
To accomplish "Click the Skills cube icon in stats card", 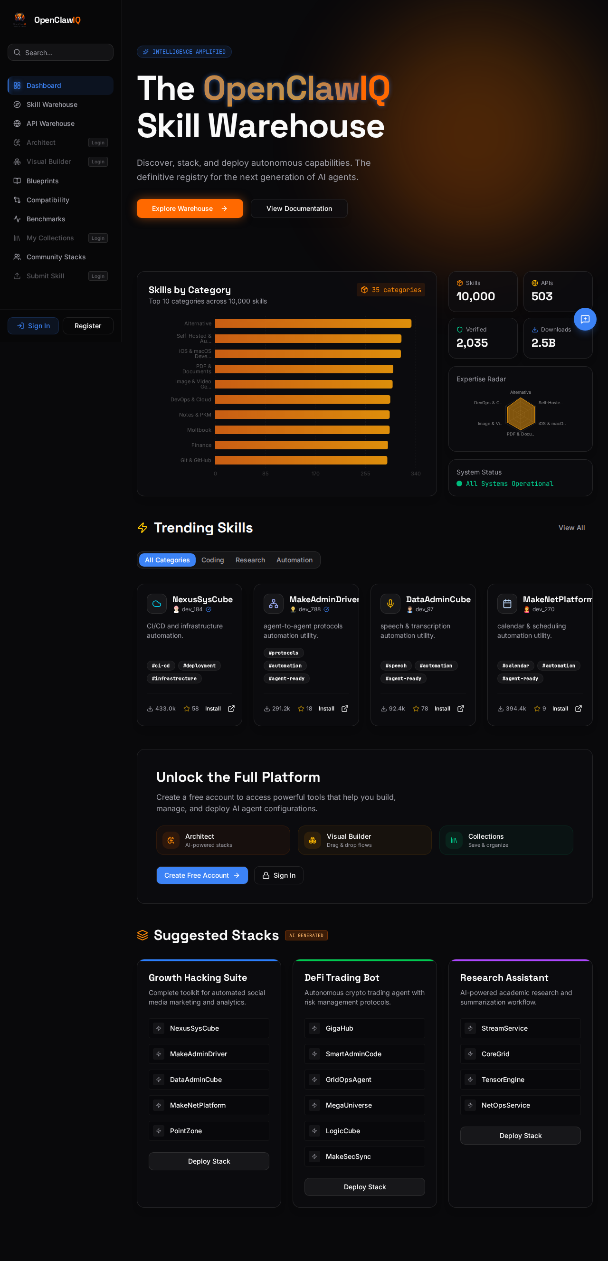I will tap(460, 283).
